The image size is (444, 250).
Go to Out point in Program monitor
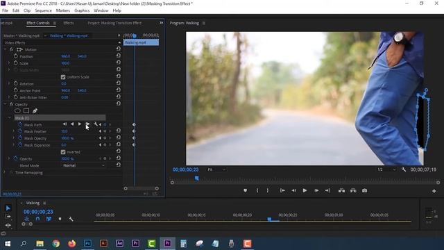(327, 191)
